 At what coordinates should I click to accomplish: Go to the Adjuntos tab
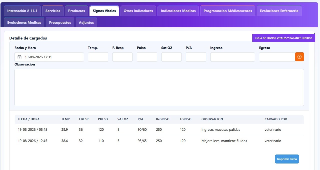coord(86,22)
